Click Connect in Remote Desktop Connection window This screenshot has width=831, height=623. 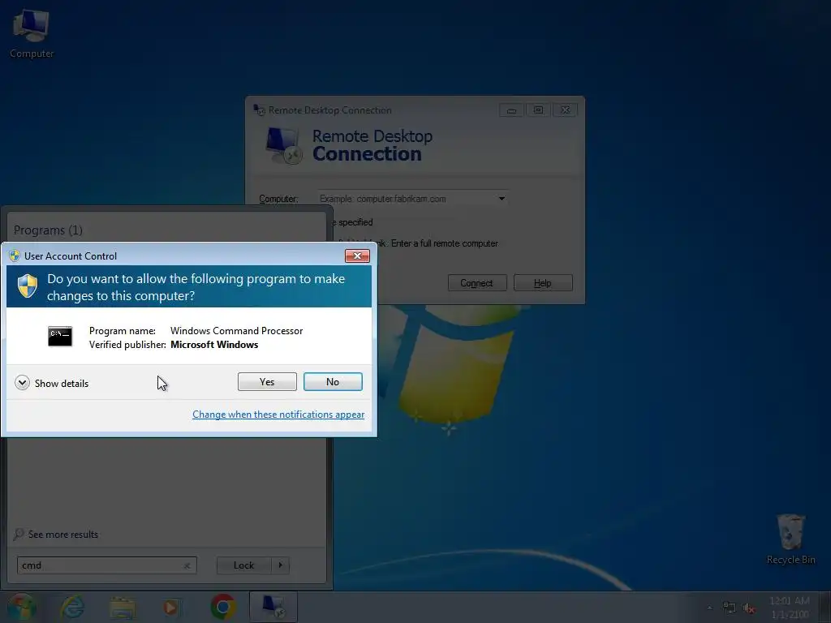click(477, 283)
